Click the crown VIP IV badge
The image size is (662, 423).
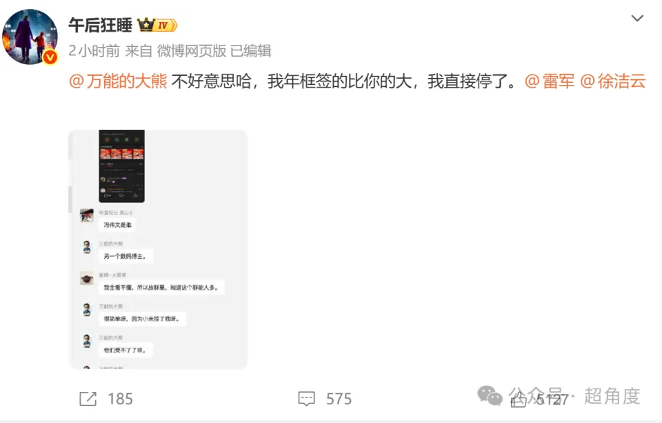157,26
